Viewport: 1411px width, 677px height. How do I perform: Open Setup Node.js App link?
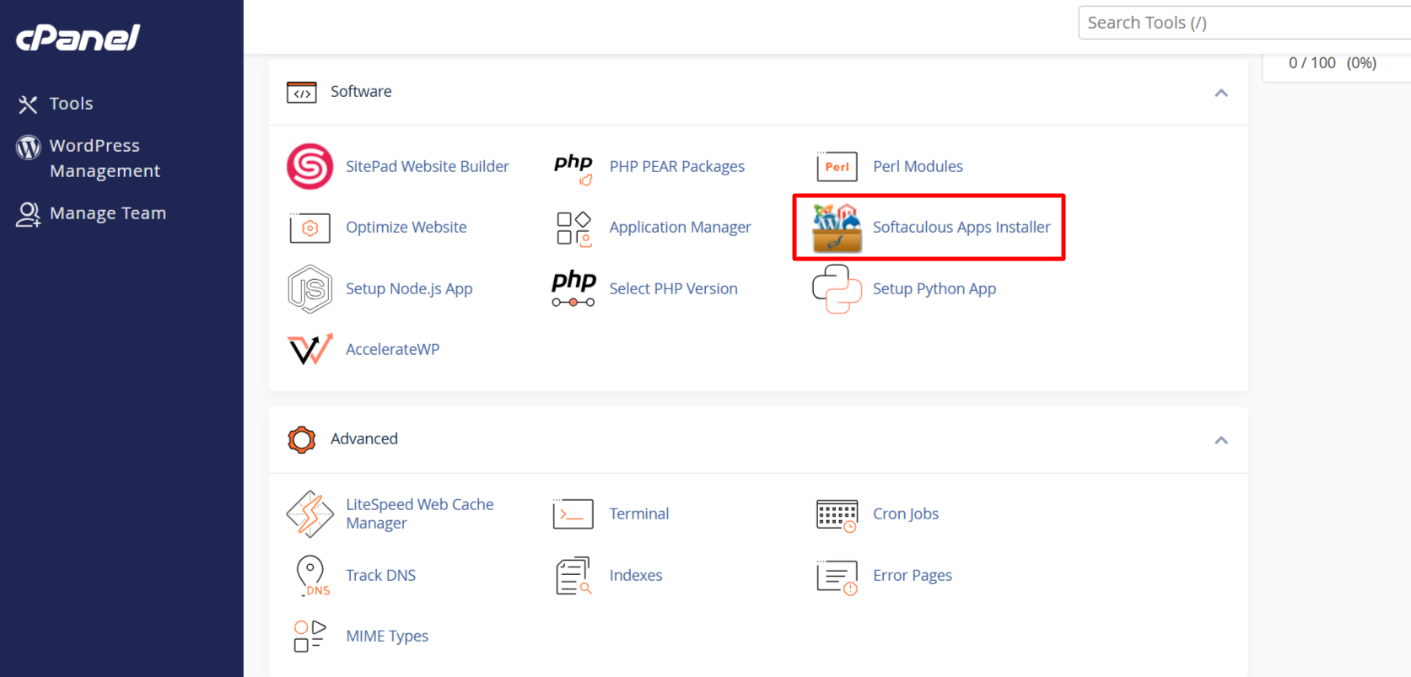[409, 288]
